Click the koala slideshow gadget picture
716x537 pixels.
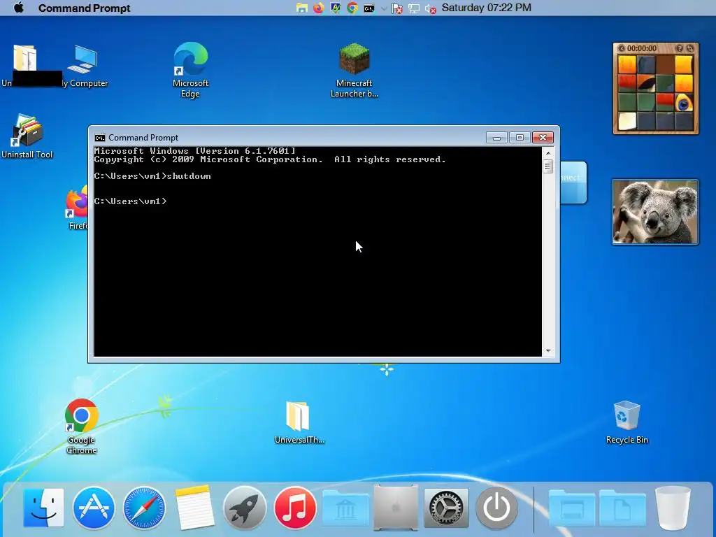[x=655, y=212]
